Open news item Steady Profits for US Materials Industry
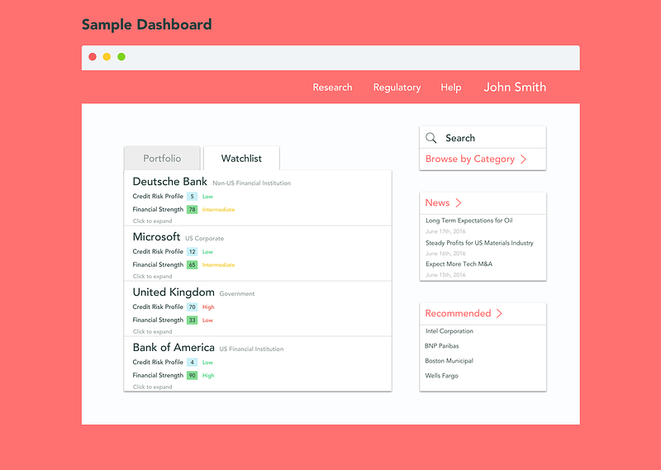Viewport: 661px width, 470px height. point(479,243)
